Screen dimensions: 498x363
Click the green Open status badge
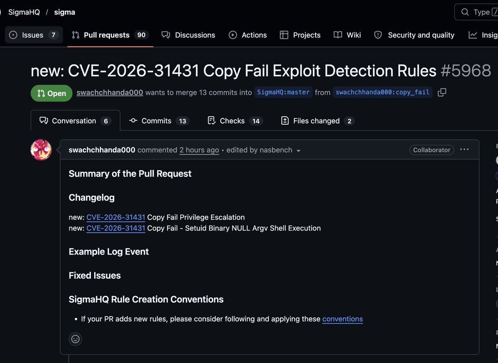[x=51, y=93]
